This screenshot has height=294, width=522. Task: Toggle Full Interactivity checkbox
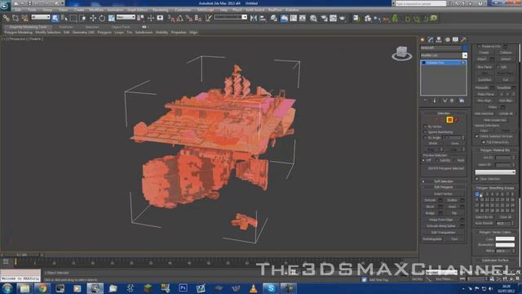click(484, 142)
